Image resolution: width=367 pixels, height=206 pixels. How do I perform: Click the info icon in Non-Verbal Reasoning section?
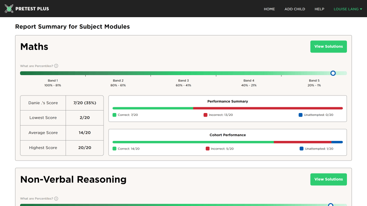click(56, 198)
